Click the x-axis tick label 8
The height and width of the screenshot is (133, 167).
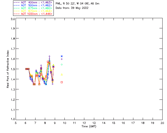[45, 123]
